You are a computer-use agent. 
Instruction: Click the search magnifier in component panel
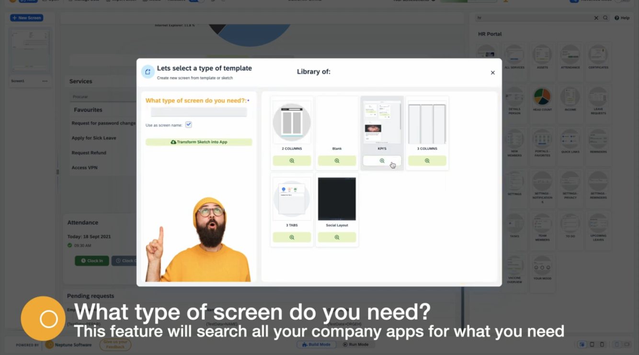[605, 18]
